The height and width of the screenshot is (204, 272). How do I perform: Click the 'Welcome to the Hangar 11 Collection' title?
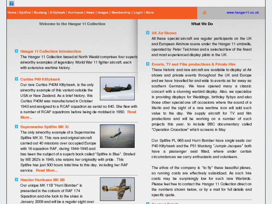tap(72, 24)
